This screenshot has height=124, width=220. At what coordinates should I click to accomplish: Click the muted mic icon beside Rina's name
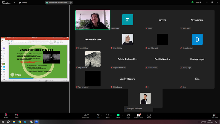click(x=181, y=87)
